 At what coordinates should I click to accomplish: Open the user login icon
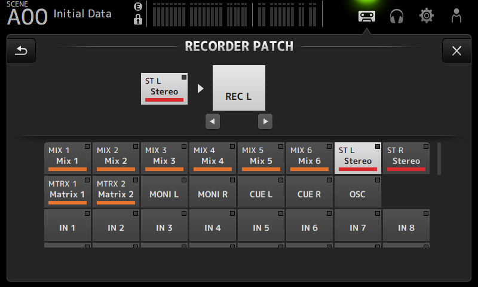pyautogui.click(x=456, y=16)
